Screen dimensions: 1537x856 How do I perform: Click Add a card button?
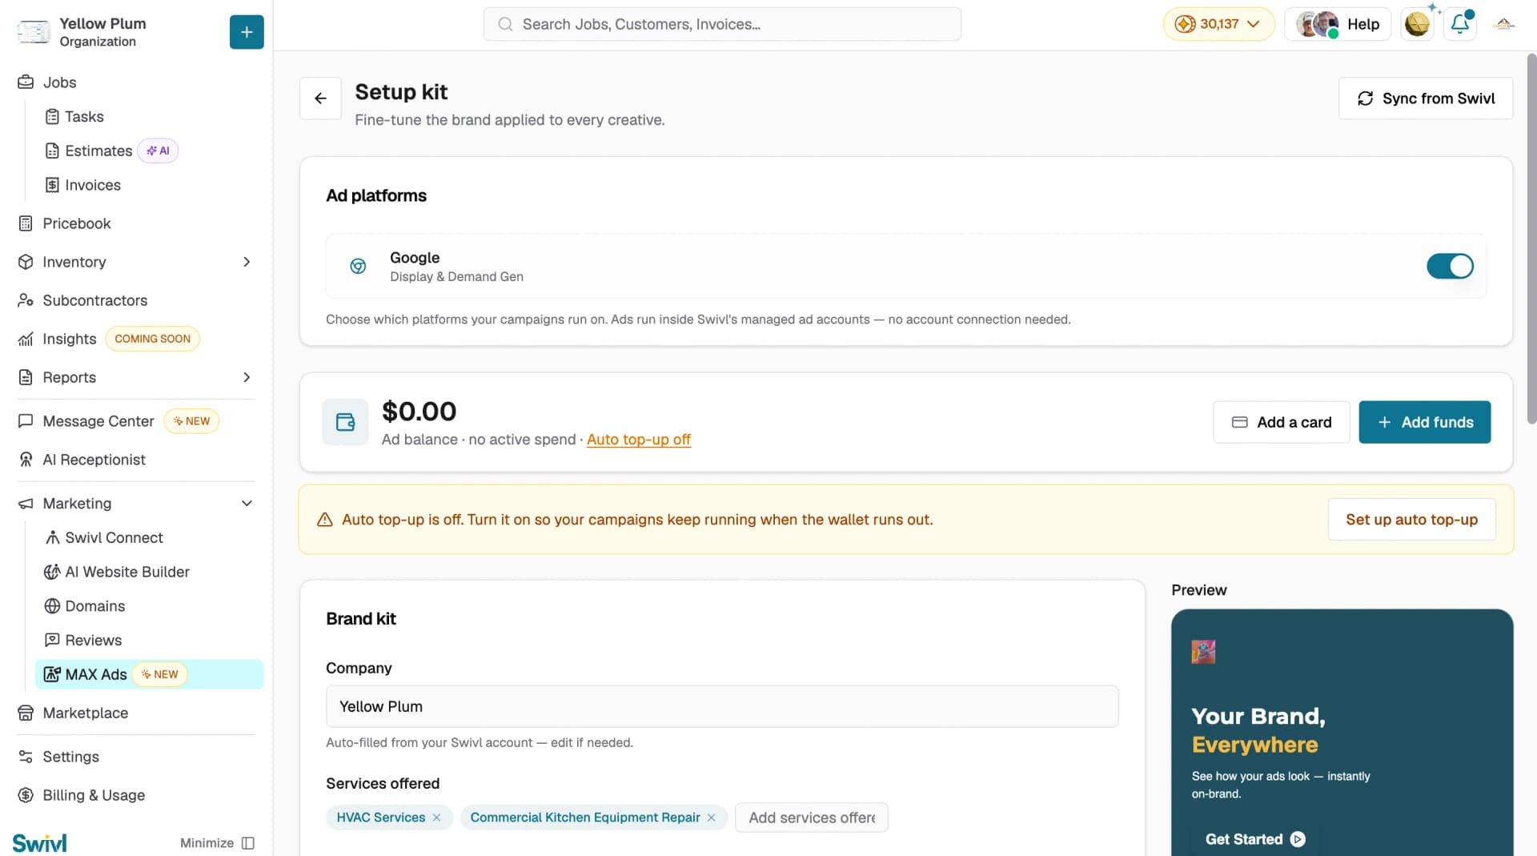click(x=1281, y=422)
